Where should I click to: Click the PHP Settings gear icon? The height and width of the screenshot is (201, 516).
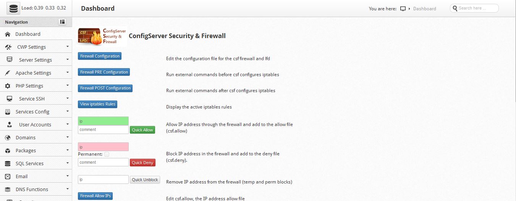(8, 86)
